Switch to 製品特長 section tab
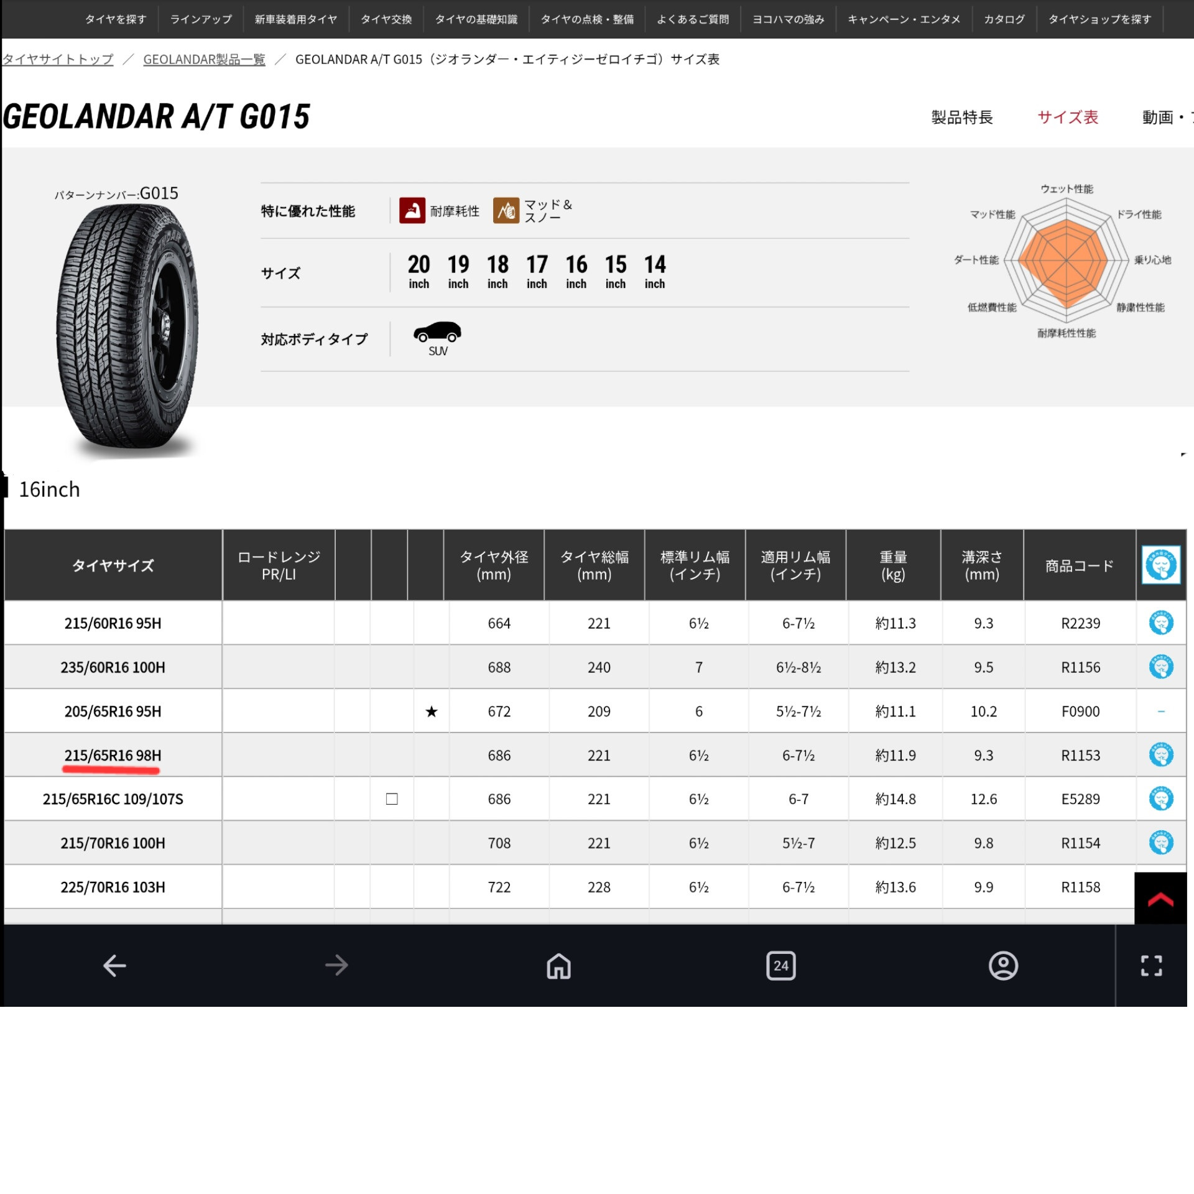The height and width of the screenshot is (1194, 1194). click(961, 117)
